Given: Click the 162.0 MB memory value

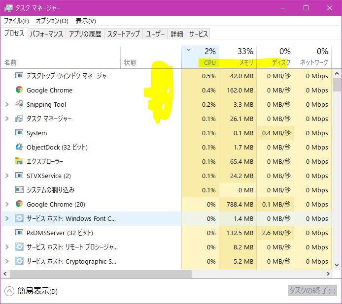Looking at the screenshot, I should click(x=240, y=90).
